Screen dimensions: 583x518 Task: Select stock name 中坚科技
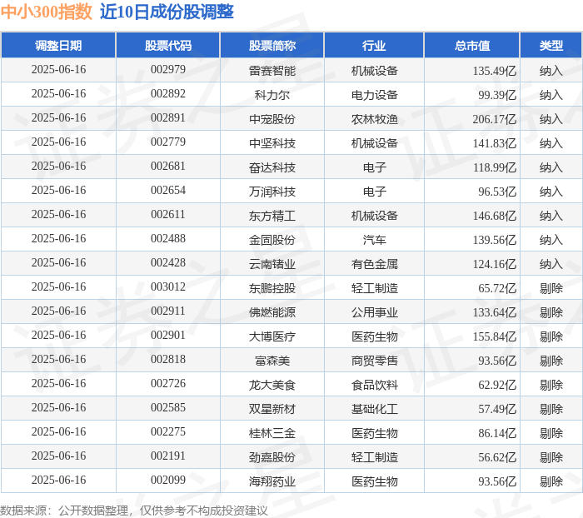coord(272,143)
